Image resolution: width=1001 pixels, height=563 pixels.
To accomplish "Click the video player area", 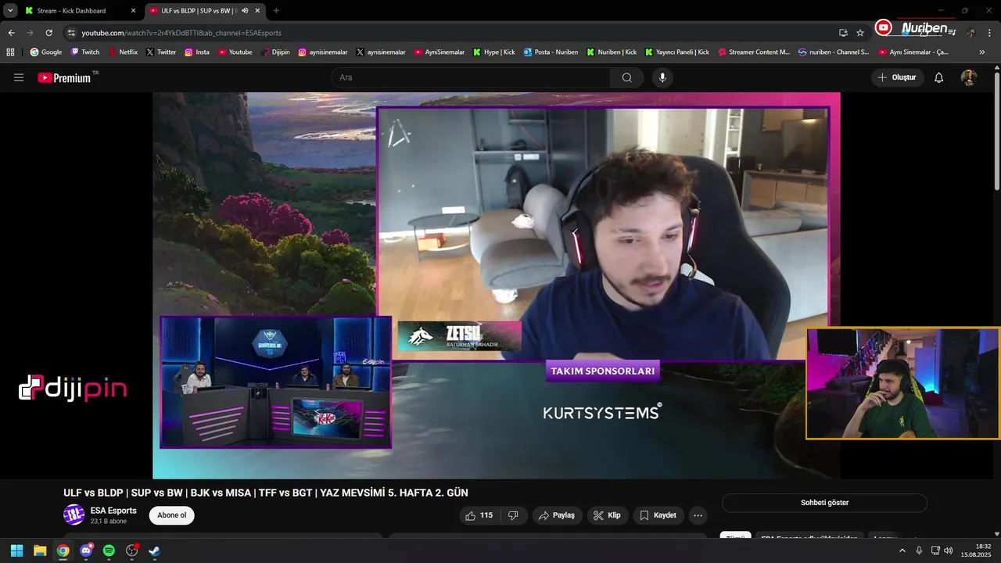I will pyautogui.click(x=496, y=285).
